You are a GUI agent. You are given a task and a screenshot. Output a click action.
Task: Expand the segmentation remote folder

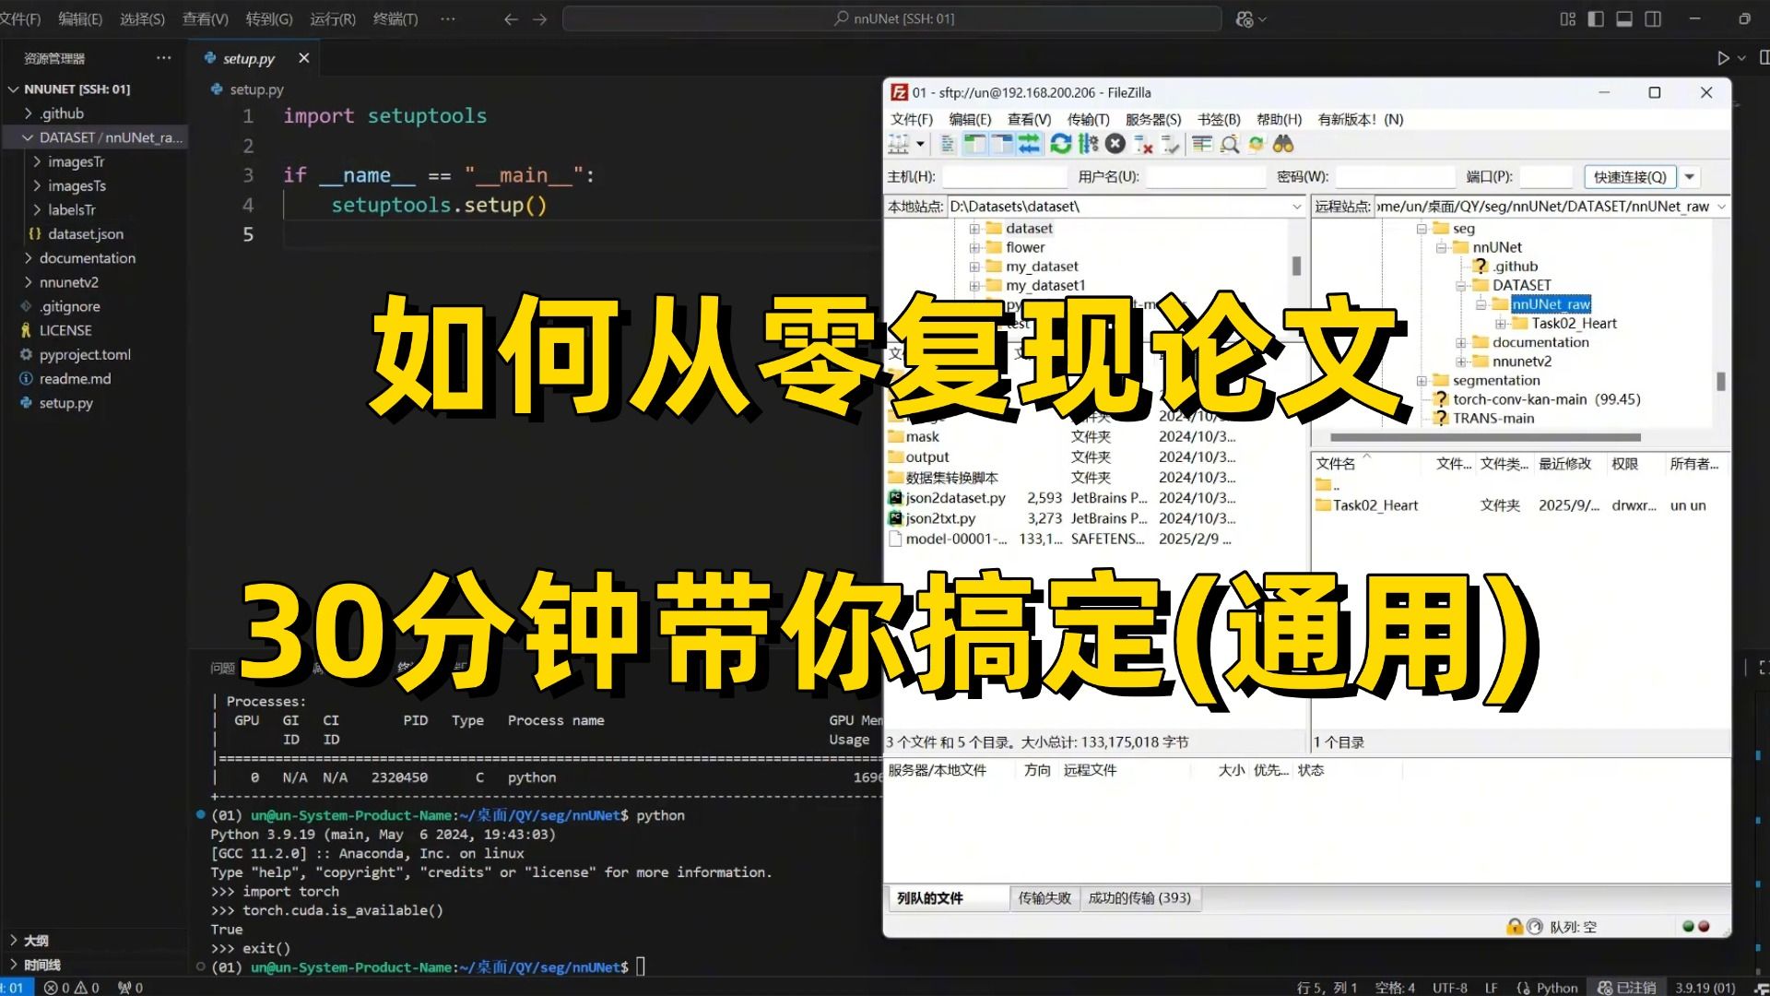pos(1422,381)
